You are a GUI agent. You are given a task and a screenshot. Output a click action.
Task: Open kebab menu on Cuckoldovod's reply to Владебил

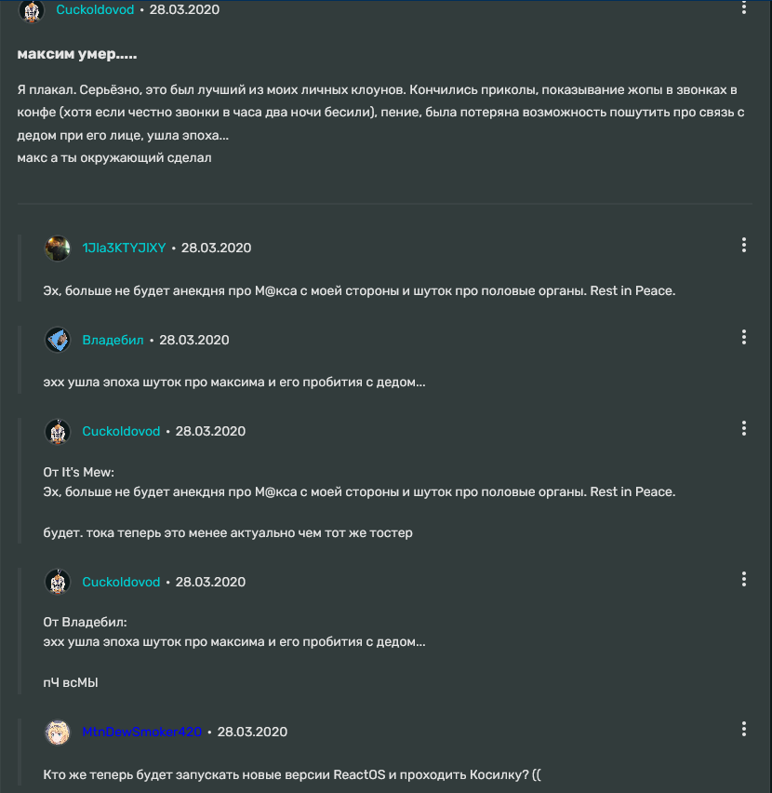pos(743,579)
